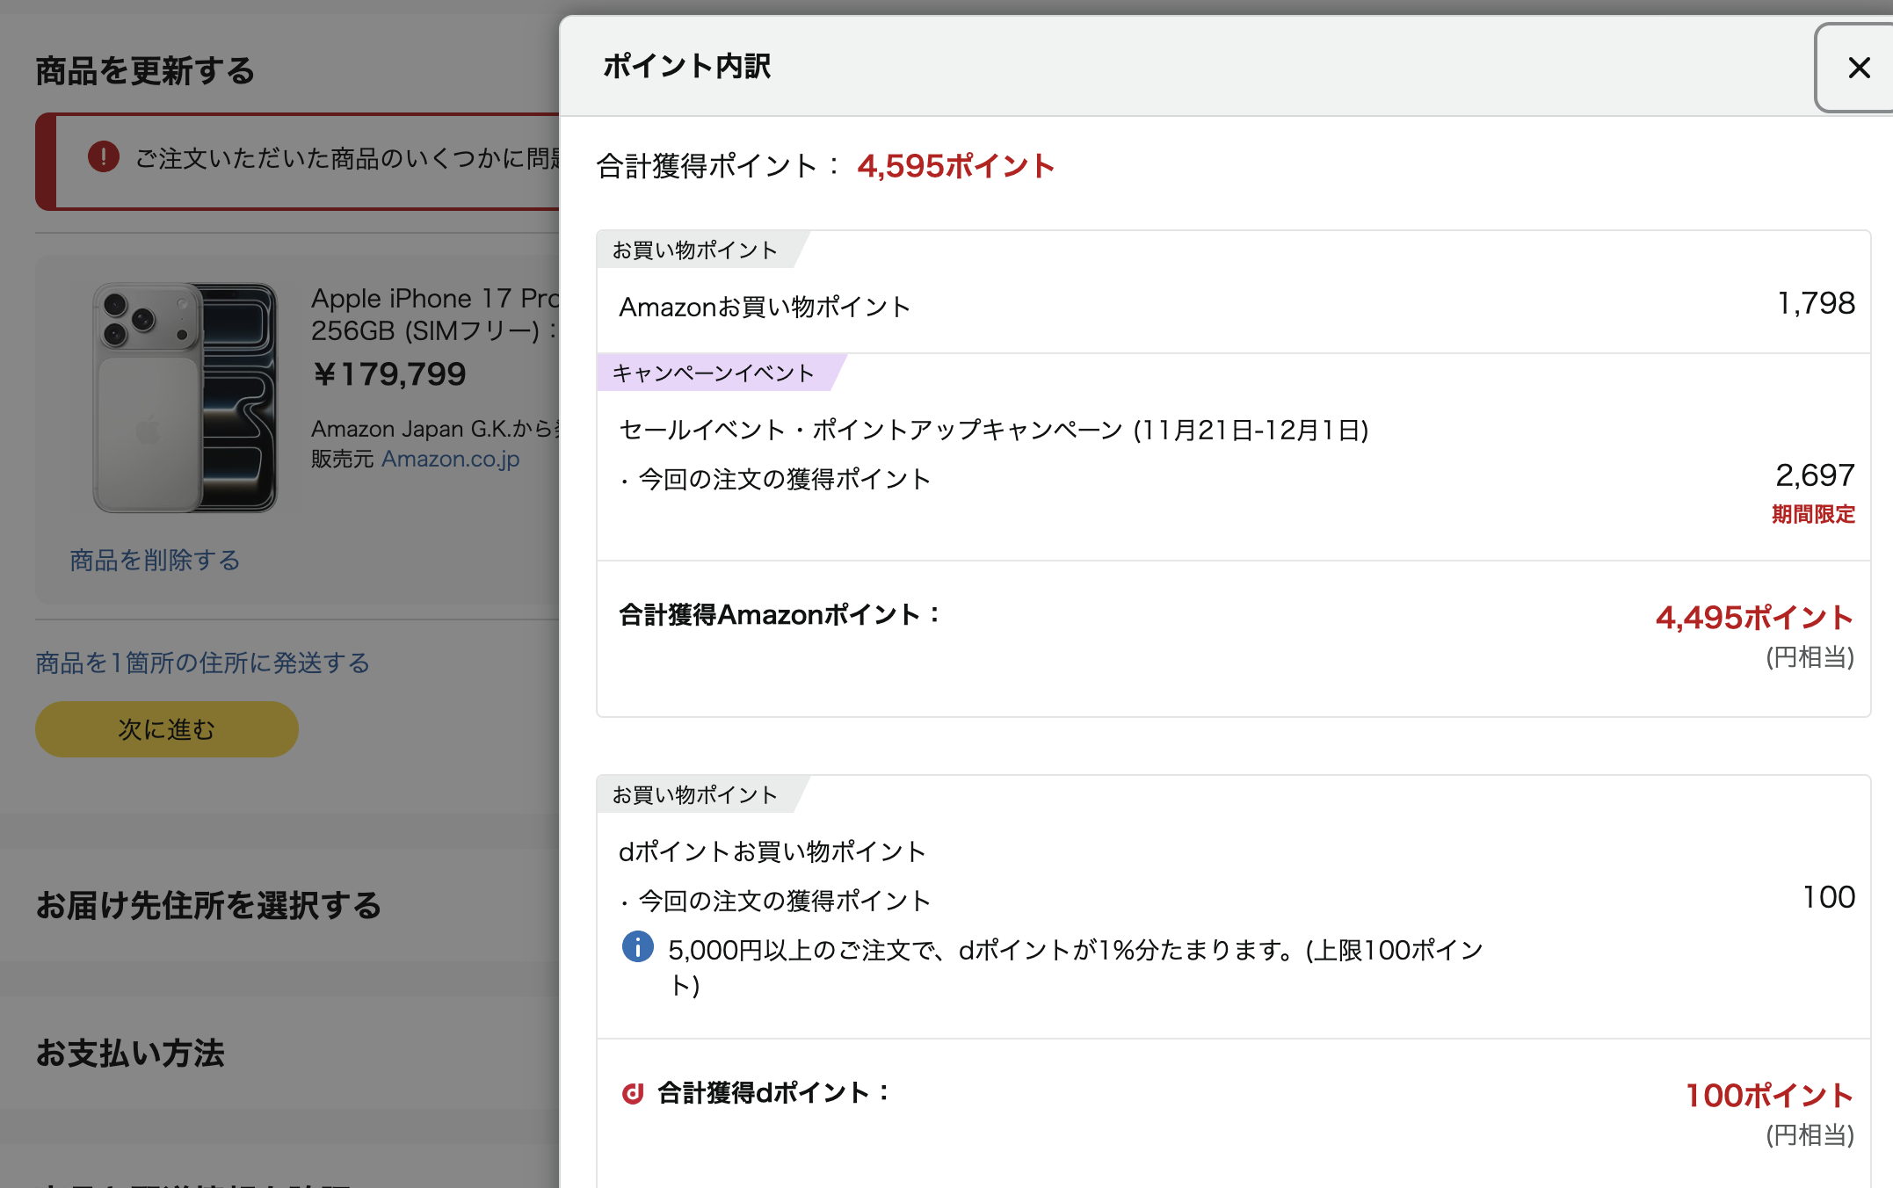Expand お届け先住所を選択する section
Image resolution: width=1893 pixels, height=1188 pixels.
(208, 905)
